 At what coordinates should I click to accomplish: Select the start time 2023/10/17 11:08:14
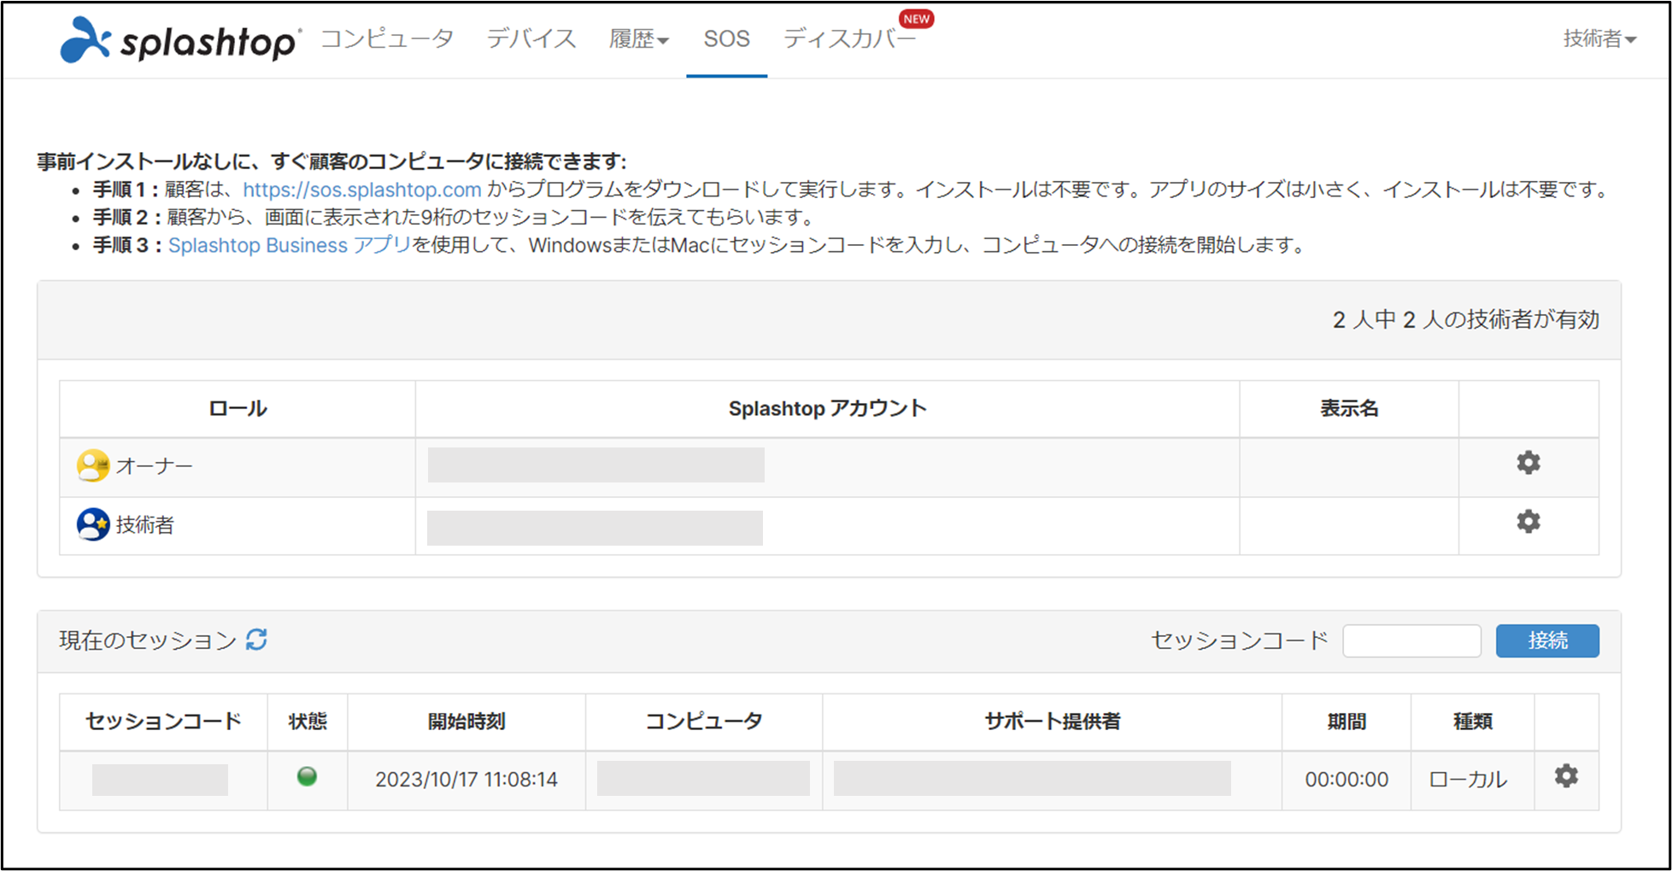466,780
